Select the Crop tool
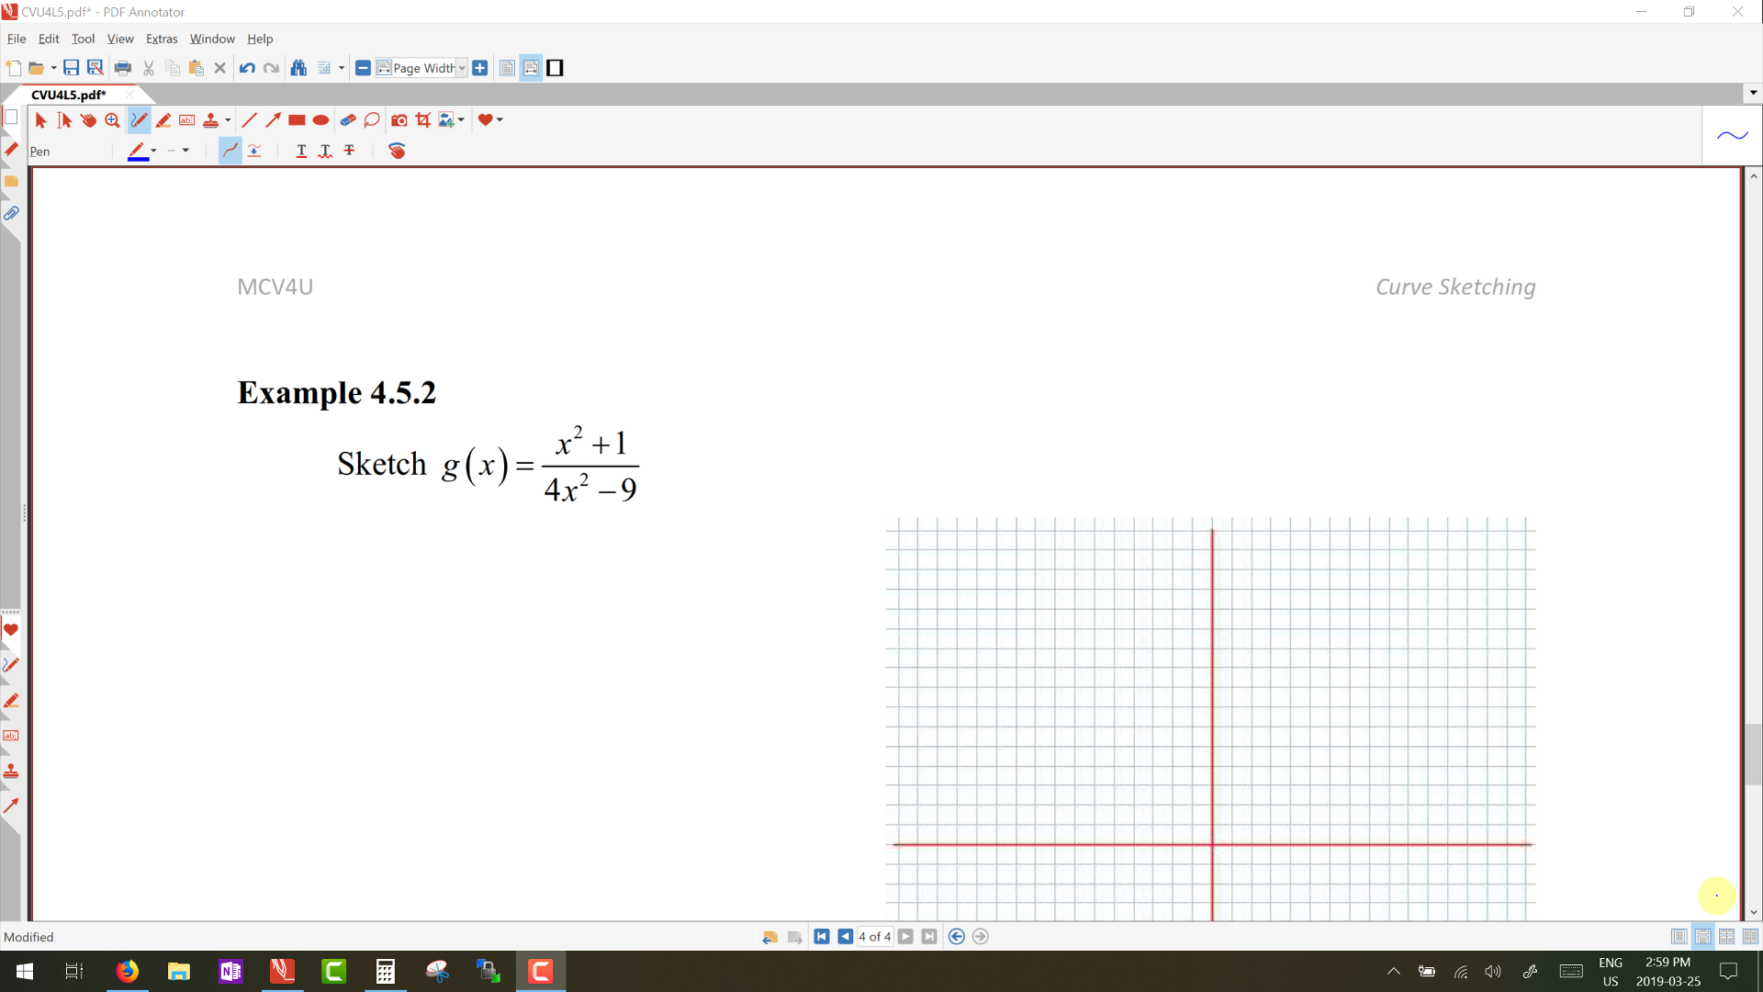The image size is (1763, 992). (423, 120)
